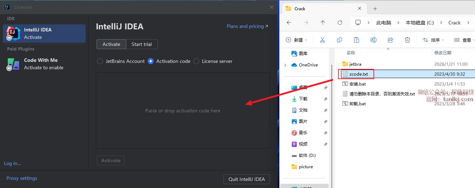The image size is (475, 188).
Task: Refresh the current Explorer folder
Action: click(x=340, y=23)
